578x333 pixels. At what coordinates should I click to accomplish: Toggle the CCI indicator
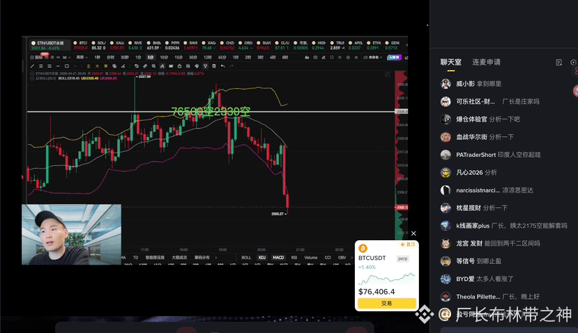(x=328, y=258)
